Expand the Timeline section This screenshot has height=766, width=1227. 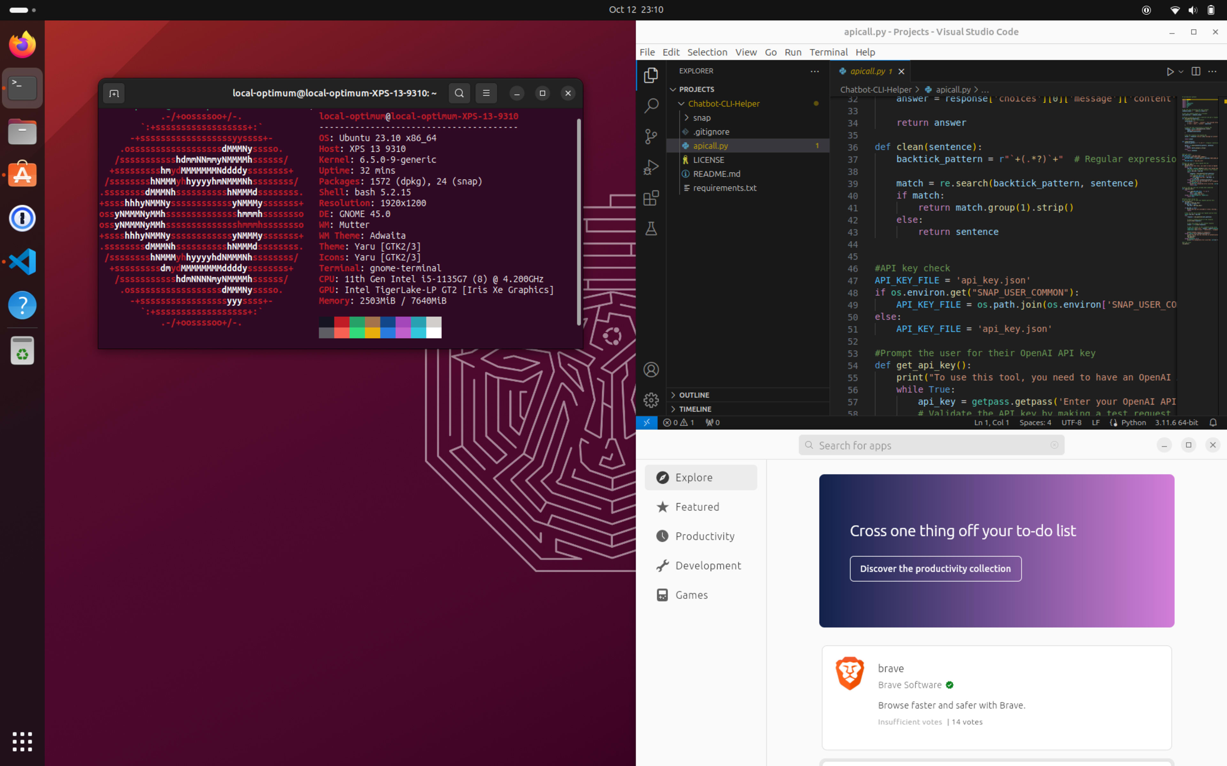coord(695,409)
